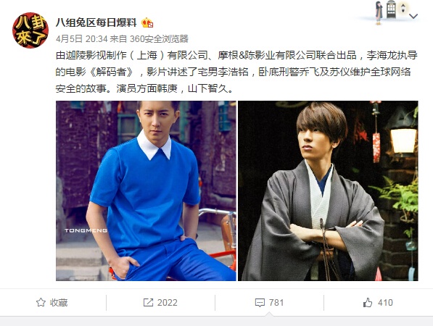The width and height of the screenshot is (433, 326).
Task: Open the 八组兔区每日爆料 account page
Action: (96, 22)
